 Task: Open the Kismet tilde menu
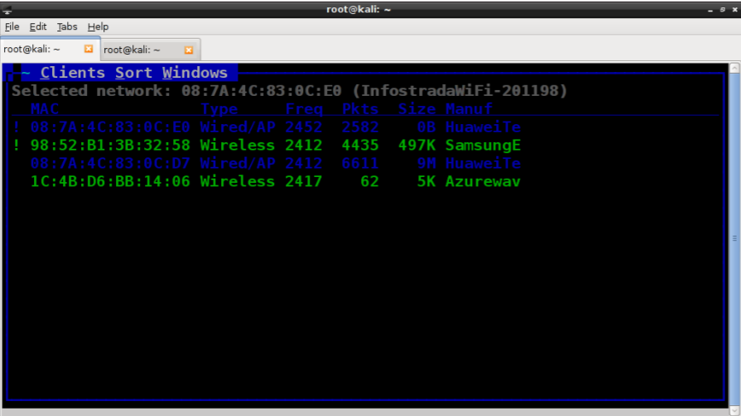[26, 73]
